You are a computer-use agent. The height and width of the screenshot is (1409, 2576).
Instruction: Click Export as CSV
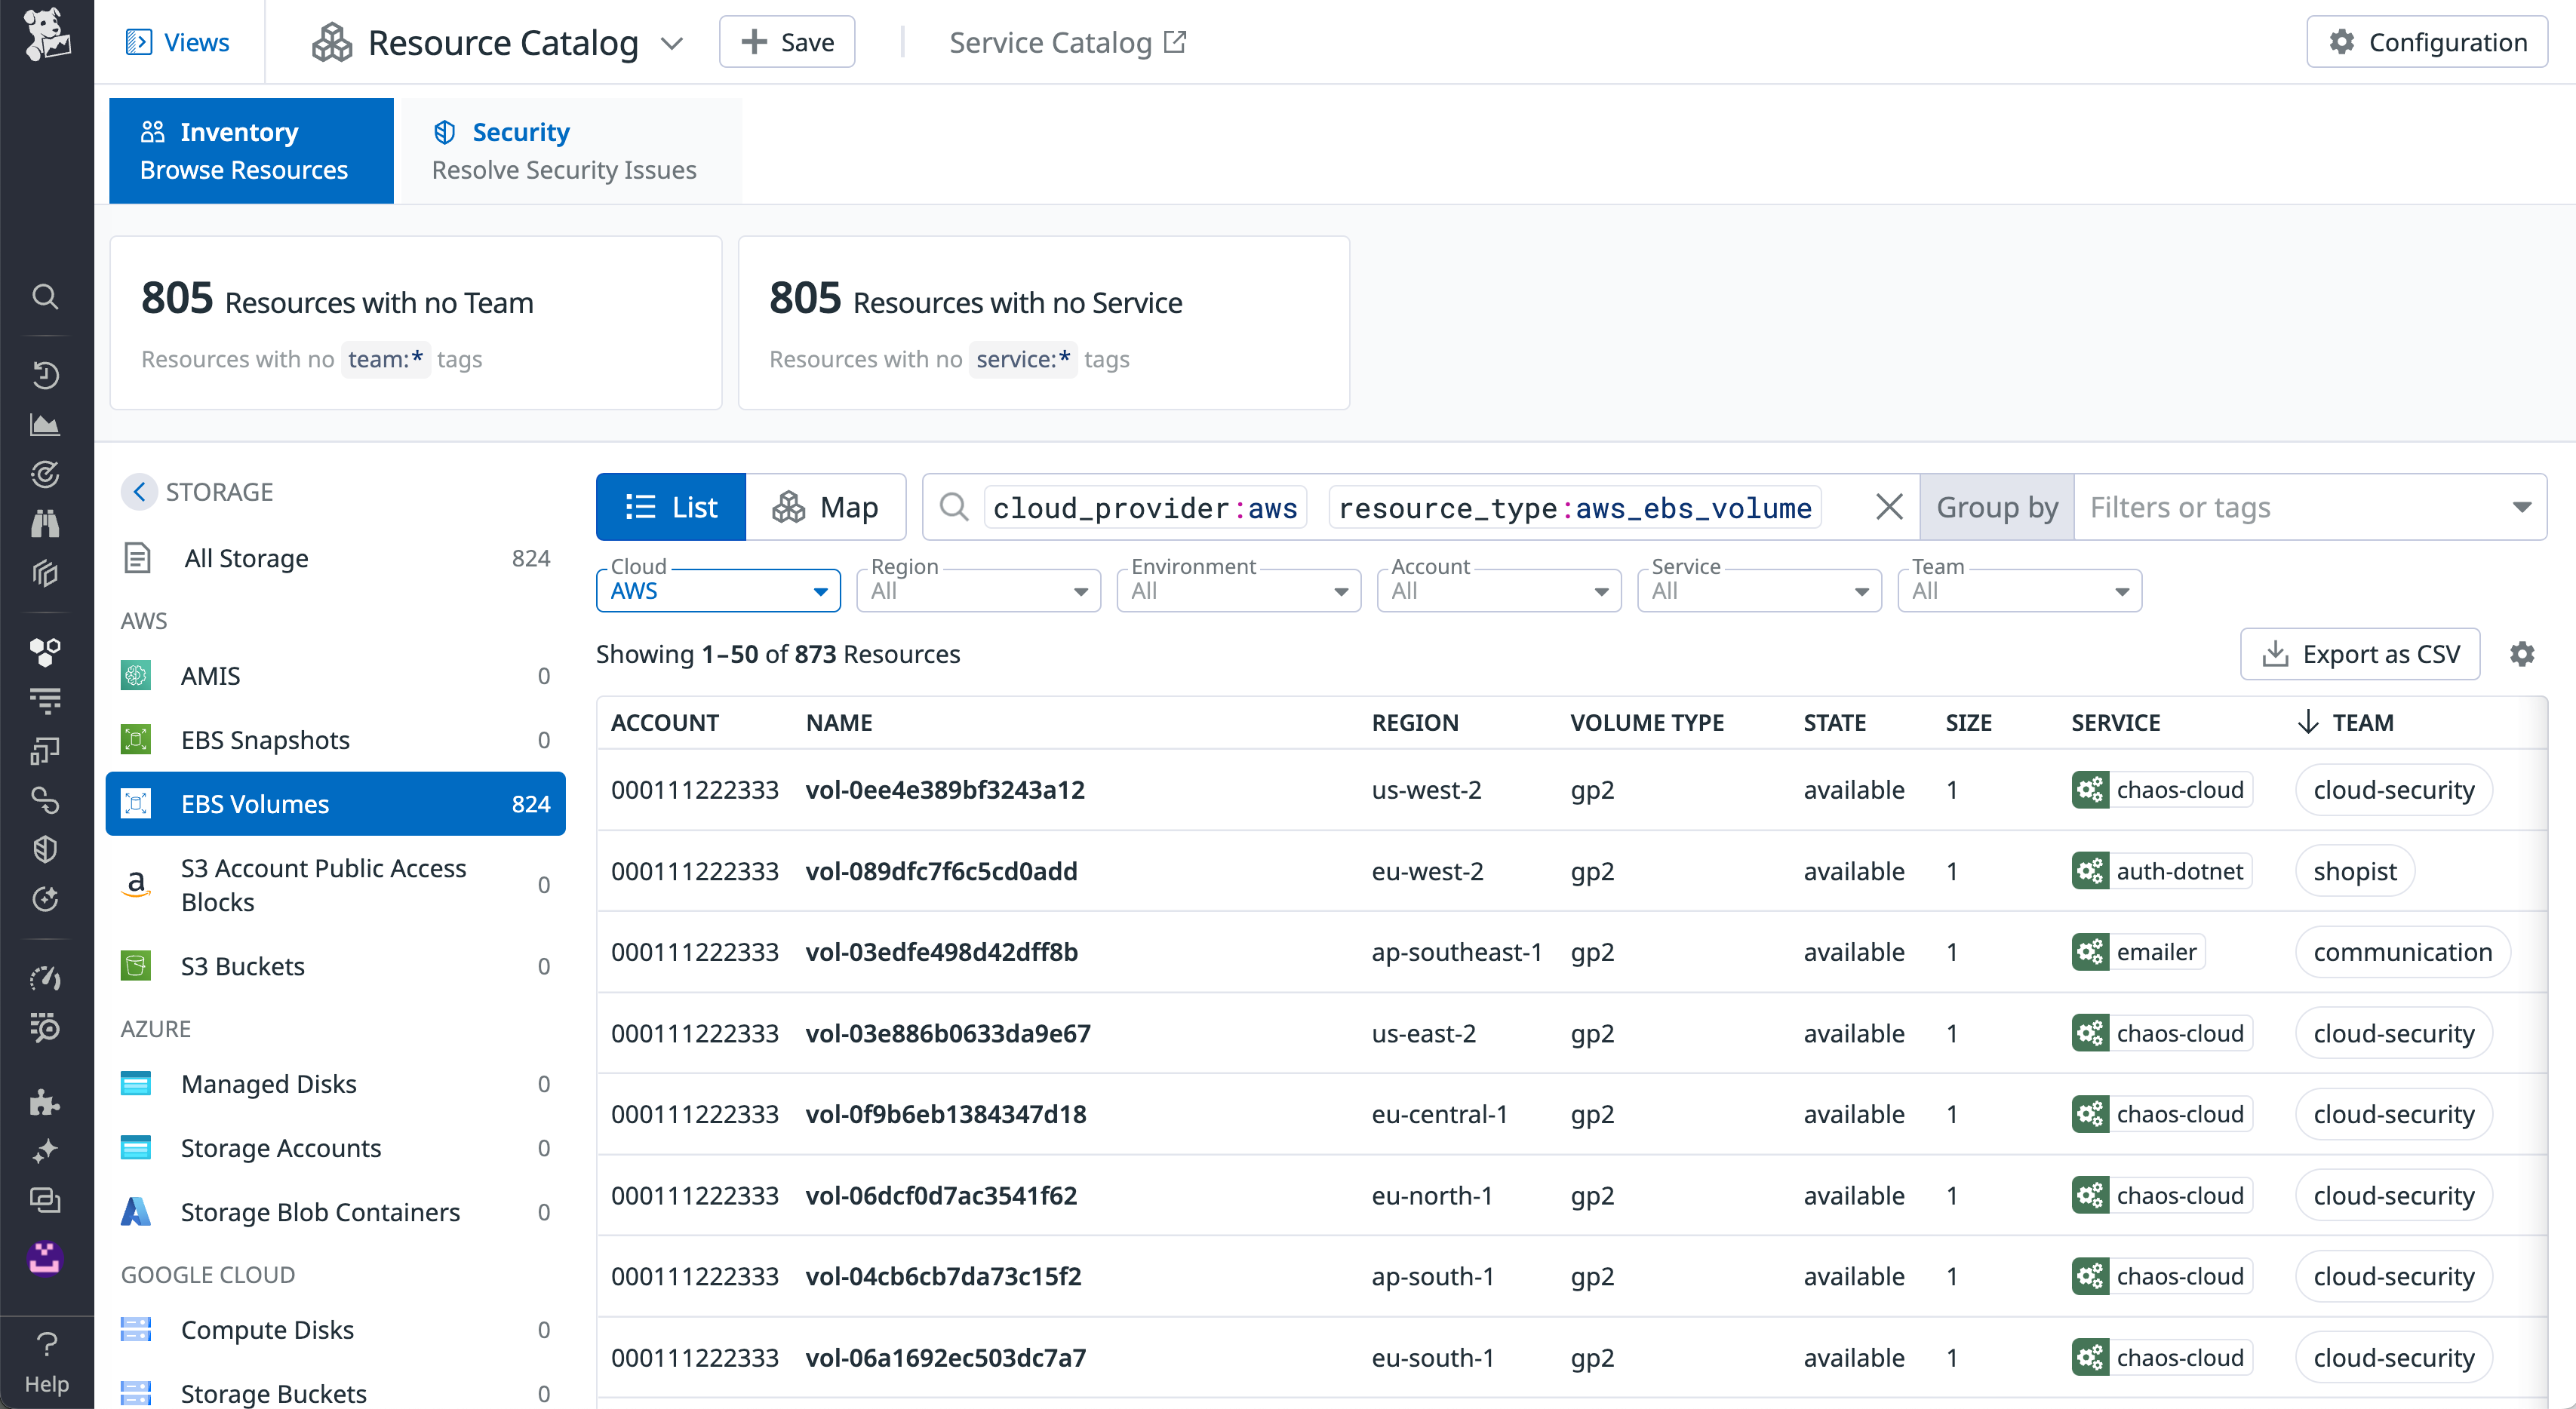[2360, 653]
